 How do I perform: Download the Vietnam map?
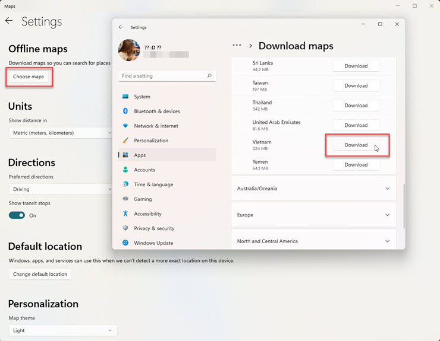[x=356, y=145]
